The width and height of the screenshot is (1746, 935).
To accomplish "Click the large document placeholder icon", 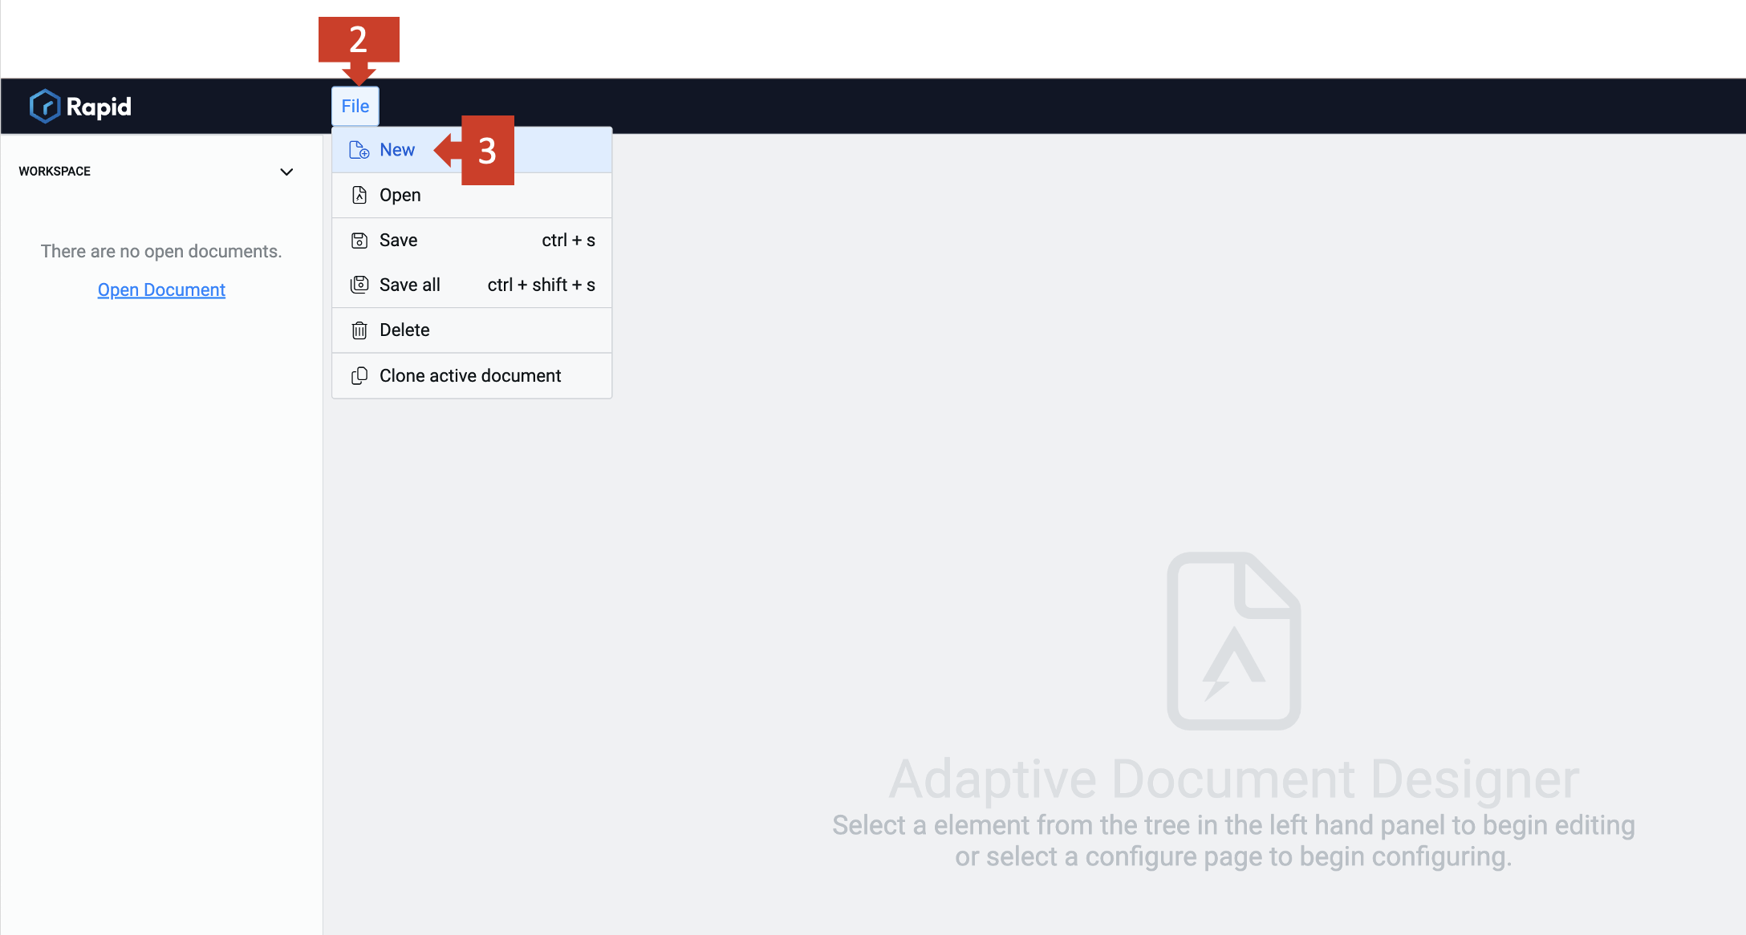I will pos(1233,642).
